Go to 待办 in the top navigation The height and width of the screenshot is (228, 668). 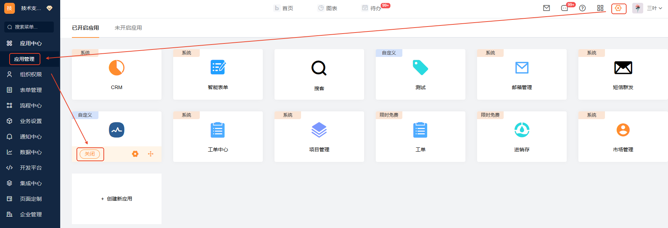(375, 8)
